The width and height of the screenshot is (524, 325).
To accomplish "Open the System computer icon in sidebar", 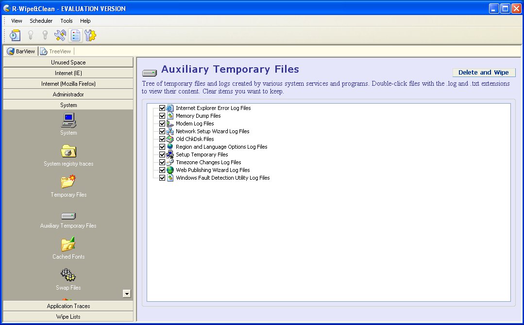I will (68, 120).
